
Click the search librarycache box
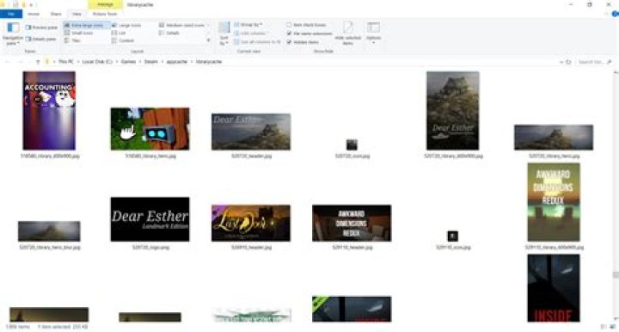click(x=594, y=63)
